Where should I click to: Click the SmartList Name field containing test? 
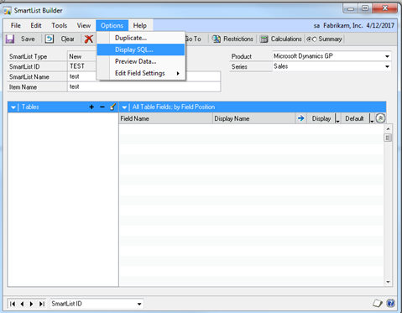pyautogui.click(x=144, y=76)
